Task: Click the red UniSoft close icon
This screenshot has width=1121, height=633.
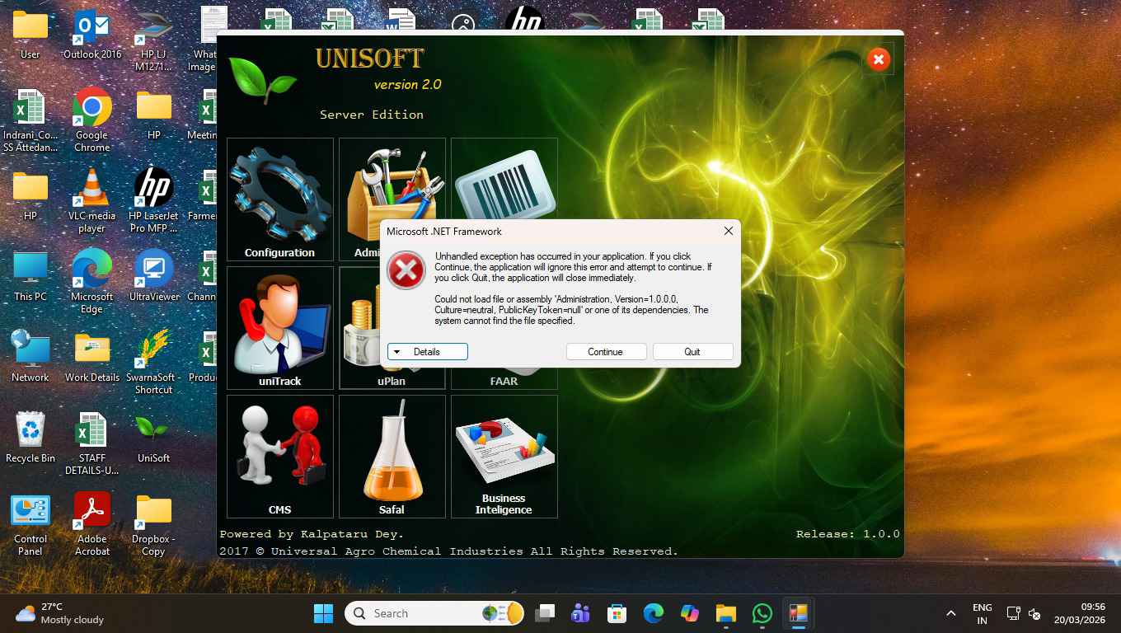Action: [x=878, y=59]
